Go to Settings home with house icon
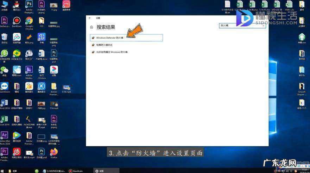 point(91,27)
